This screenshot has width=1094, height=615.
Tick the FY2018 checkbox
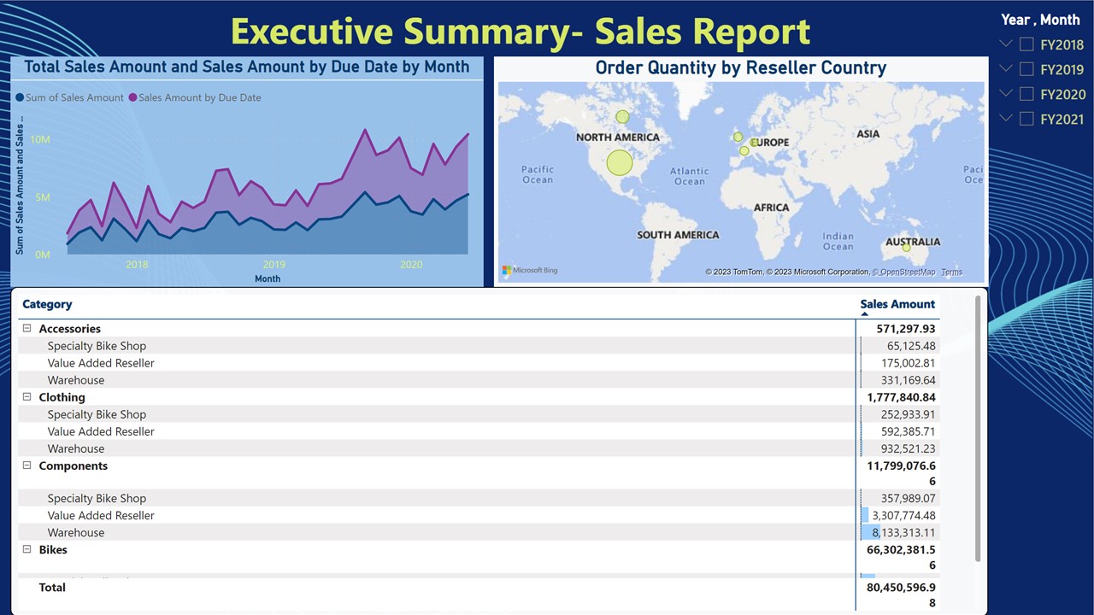(1026, 44)
